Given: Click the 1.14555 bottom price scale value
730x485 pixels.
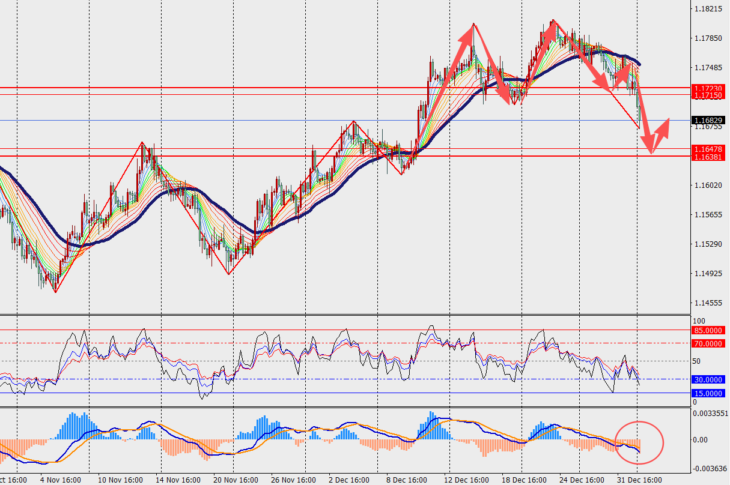Looking at the screenshot, I should point(707,304).
